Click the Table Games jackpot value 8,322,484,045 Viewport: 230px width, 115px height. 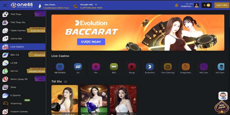(x=38, y=31)
